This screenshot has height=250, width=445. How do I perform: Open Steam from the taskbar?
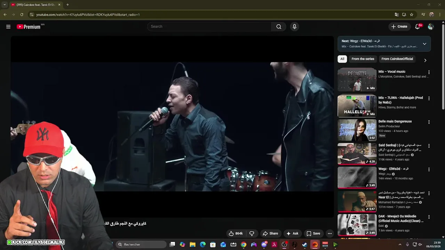point(305,244)
